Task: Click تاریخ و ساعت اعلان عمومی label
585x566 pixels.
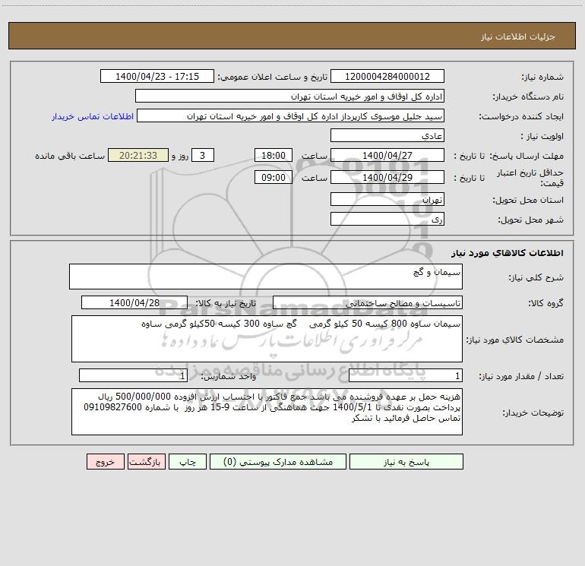Action: (272, 77)
